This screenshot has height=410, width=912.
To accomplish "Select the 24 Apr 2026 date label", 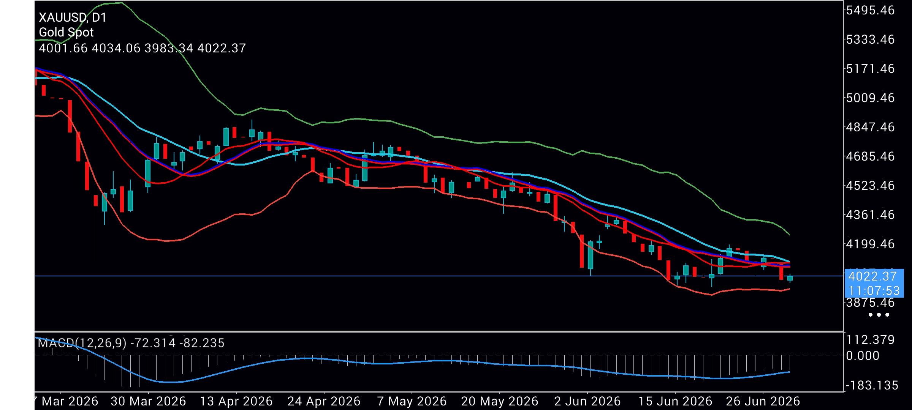I will tap(324, 401).
